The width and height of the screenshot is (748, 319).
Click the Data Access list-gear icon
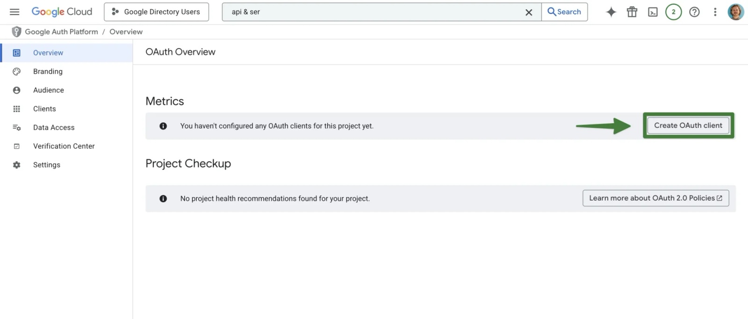click(16, 127)
